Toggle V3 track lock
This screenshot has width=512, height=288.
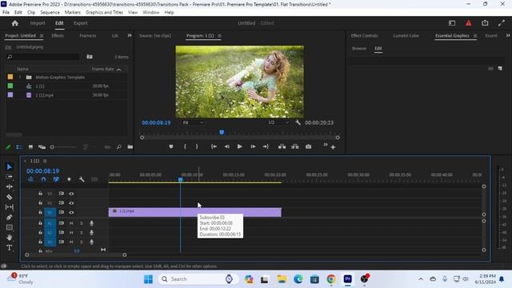[x=40, y=194]
